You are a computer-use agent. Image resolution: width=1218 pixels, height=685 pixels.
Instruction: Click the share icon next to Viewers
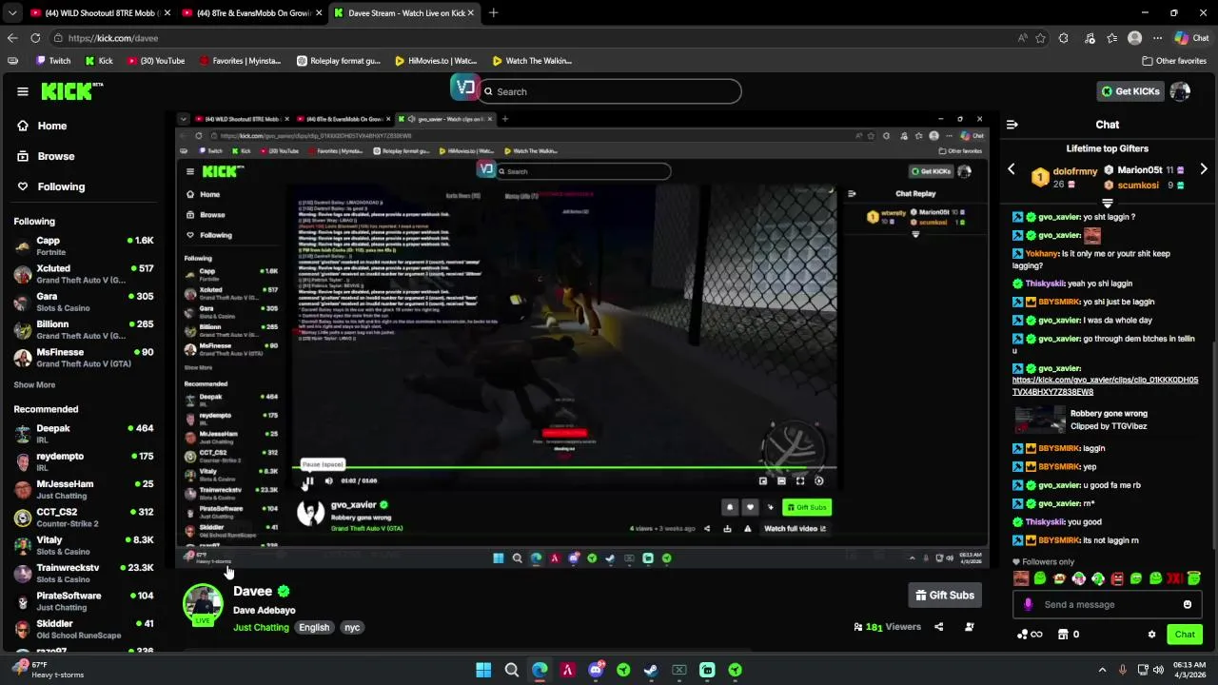click(x=939, y=627)
